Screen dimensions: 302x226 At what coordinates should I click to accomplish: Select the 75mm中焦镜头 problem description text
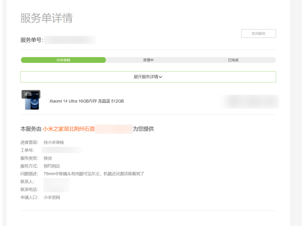(x=94, y=174)
